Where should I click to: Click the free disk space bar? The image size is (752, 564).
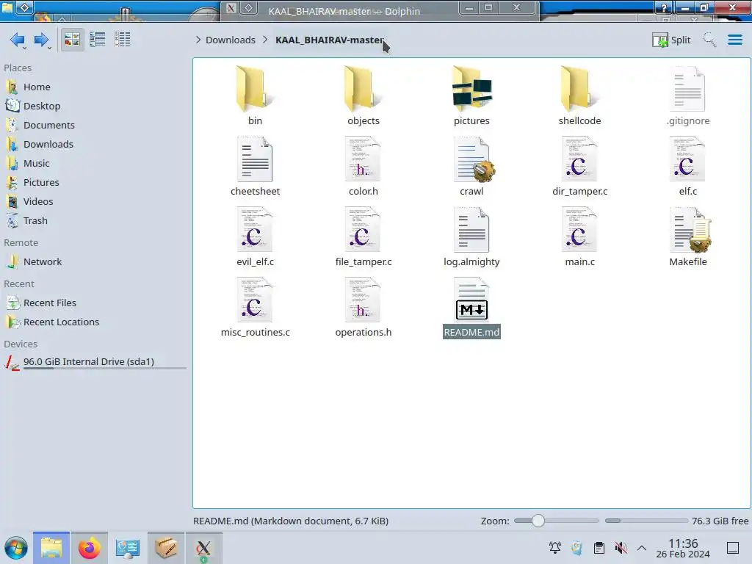[x=646, y=521]
